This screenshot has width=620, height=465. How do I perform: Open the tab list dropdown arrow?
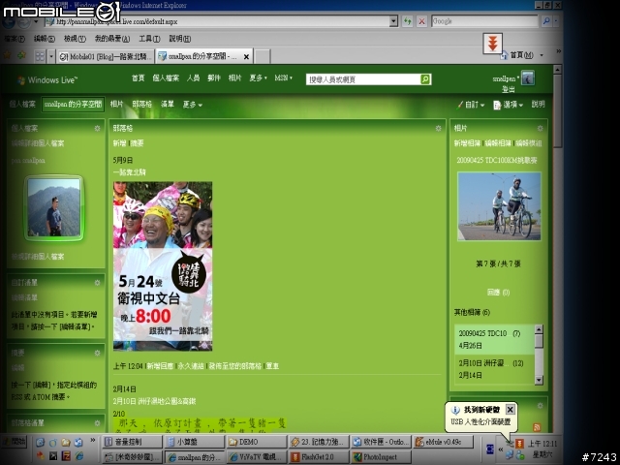pyautogui.click(x=51, y=56)
